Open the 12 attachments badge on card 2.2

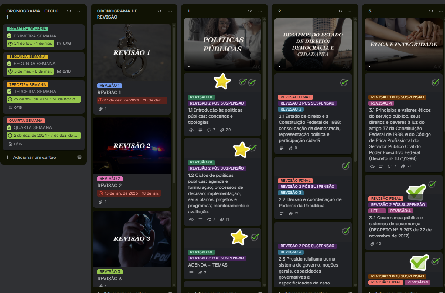pyautogui.click(x=293, y=213)
